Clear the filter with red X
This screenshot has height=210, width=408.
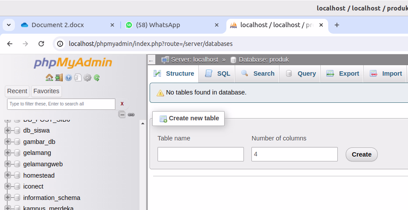[x=122, y=104]
